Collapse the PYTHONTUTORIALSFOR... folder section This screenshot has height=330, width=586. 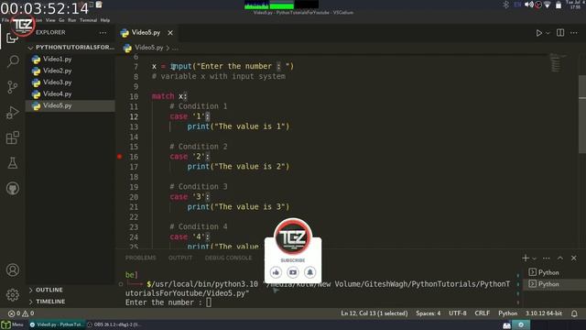pos(71,47)
